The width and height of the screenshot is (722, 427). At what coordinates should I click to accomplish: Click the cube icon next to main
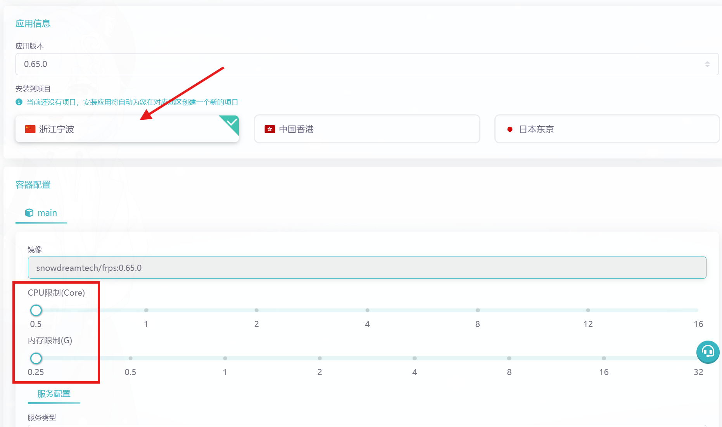click(29, 213)
